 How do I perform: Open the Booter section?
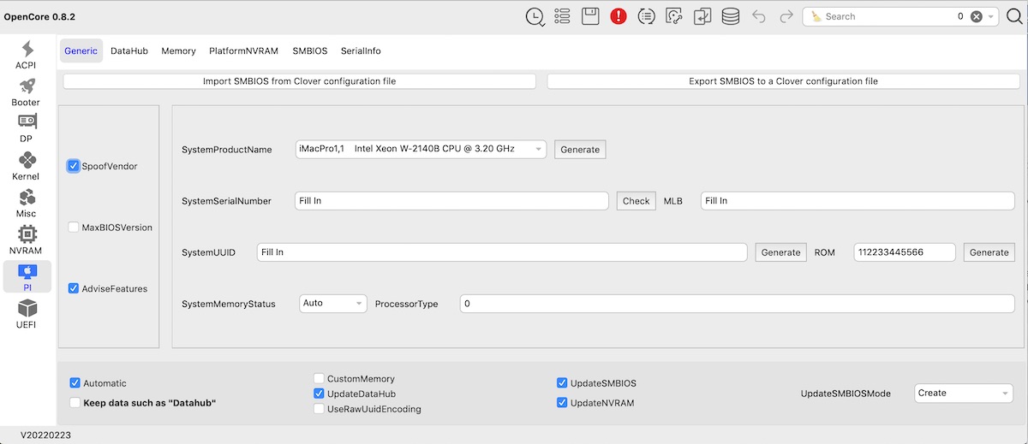27,92
